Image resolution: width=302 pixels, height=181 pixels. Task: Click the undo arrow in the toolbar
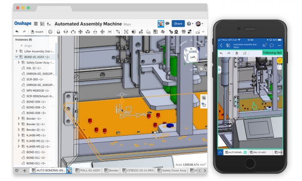coord(17,32)
